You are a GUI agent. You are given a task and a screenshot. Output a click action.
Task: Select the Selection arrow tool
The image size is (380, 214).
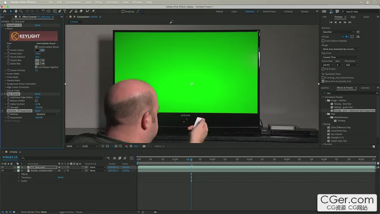(x=11, y=11)
